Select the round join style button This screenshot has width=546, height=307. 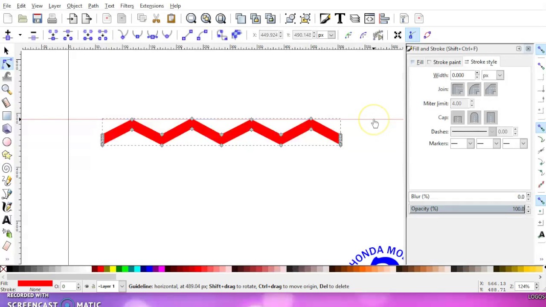point(474,89)
